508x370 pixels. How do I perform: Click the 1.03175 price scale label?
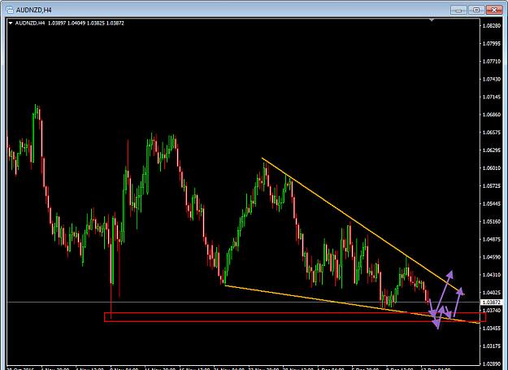492,346
